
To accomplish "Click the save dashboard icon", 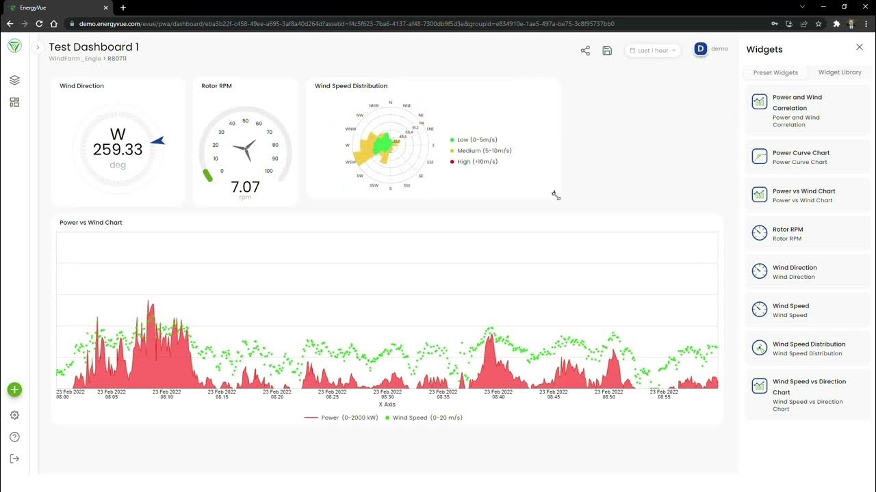I will pos(607,51).
